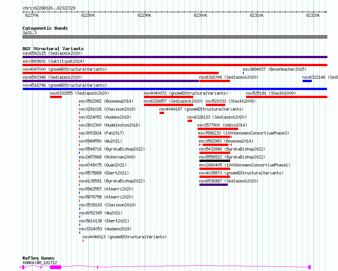Select the Cytogenetic Bands track title

tap(45, 28)
